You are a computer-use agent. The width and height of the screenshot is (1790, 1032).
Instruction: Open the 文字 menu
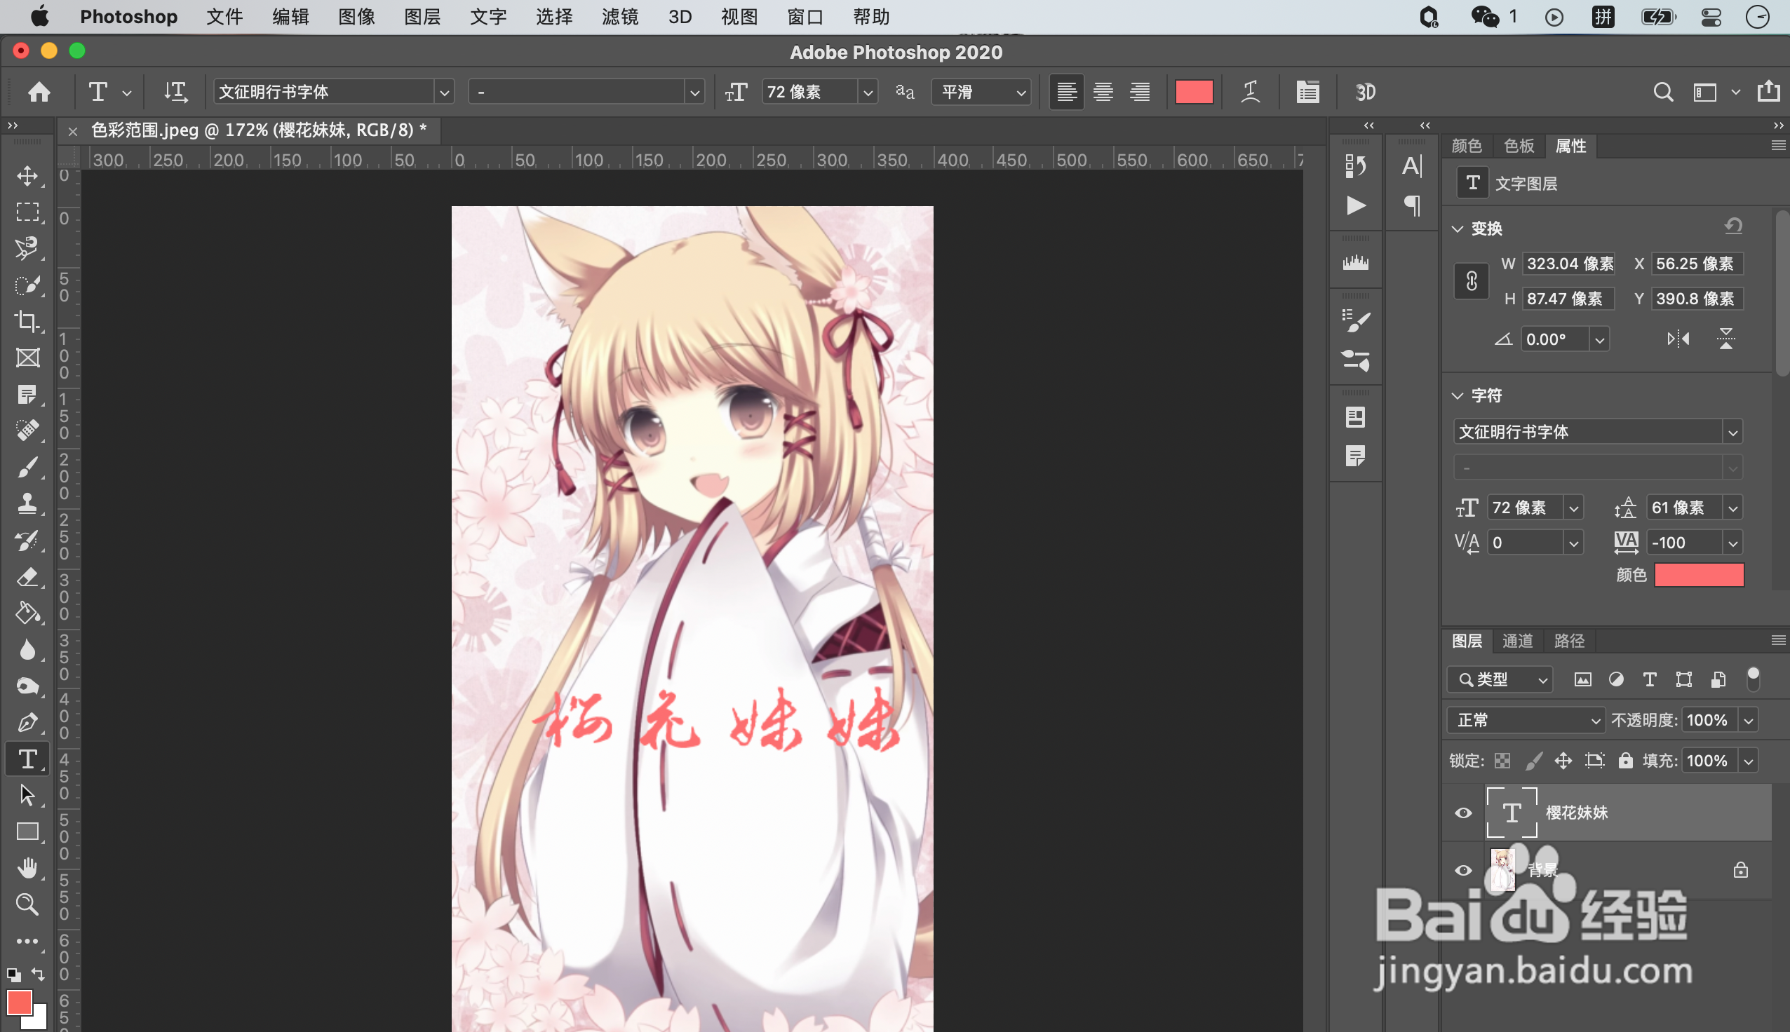[487, 16]
